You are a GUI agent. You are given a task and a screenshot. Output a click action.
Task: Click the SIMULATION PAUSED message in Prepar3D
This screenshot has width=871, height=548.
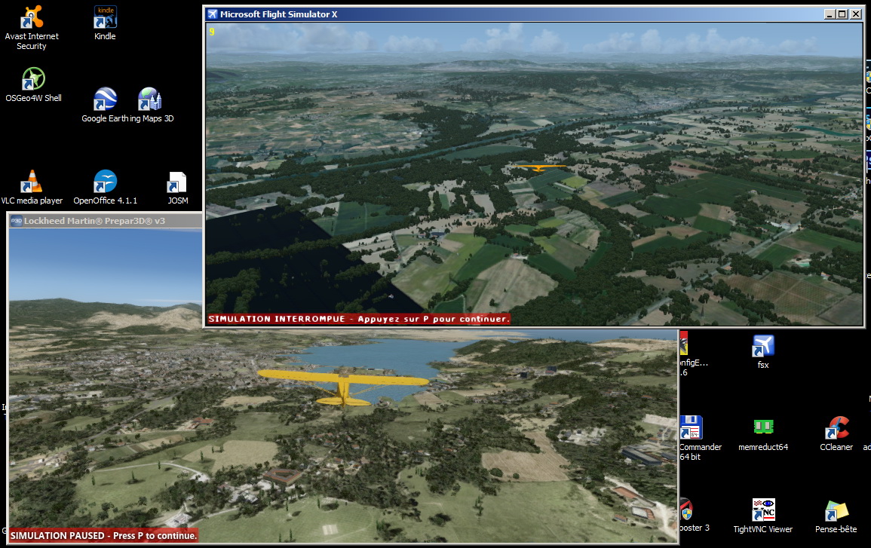pyautogui.click(x=103, y=535)
